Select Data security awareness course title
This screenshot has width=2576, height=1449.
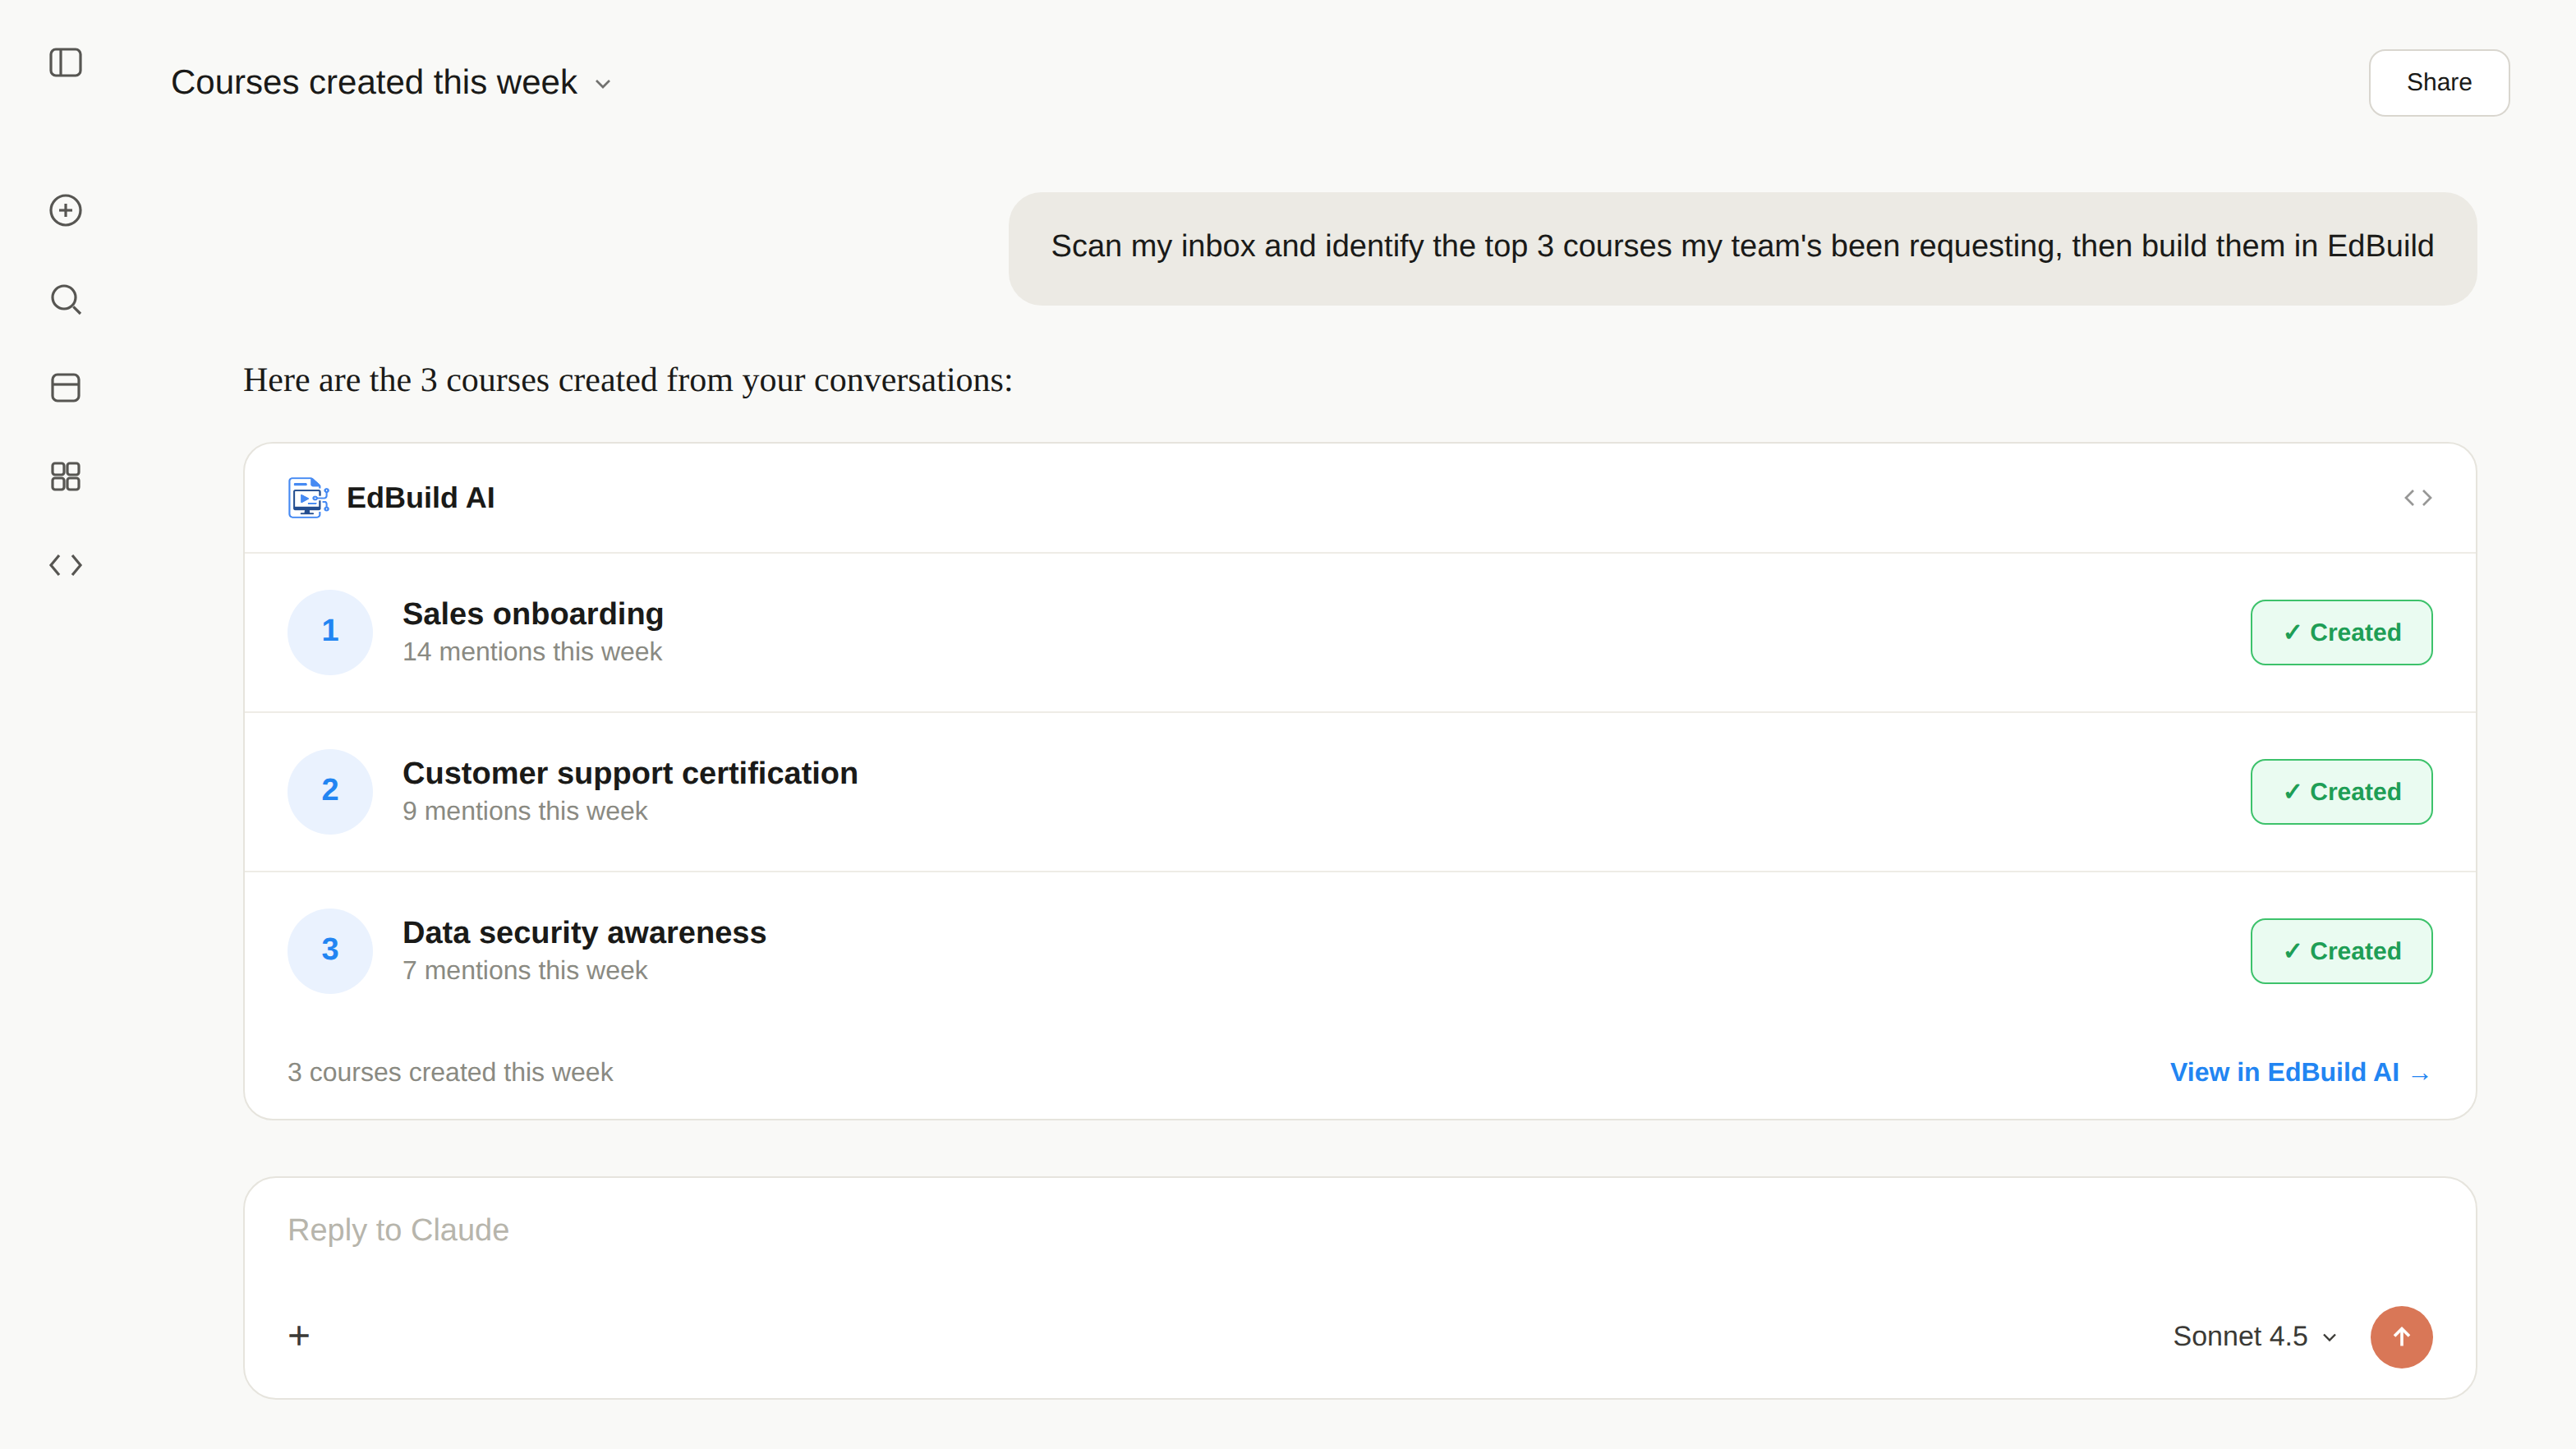(584, 932)
